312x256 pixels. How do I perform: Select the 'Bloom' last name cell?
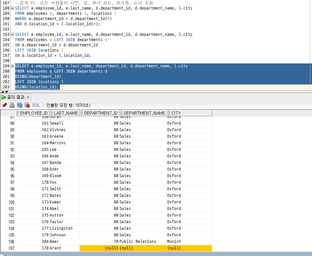64,176
